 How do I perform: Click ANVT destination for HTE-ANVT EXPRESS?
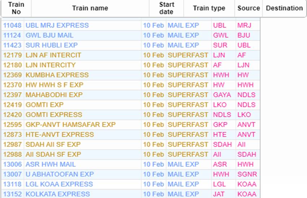(x=246, y=134)
